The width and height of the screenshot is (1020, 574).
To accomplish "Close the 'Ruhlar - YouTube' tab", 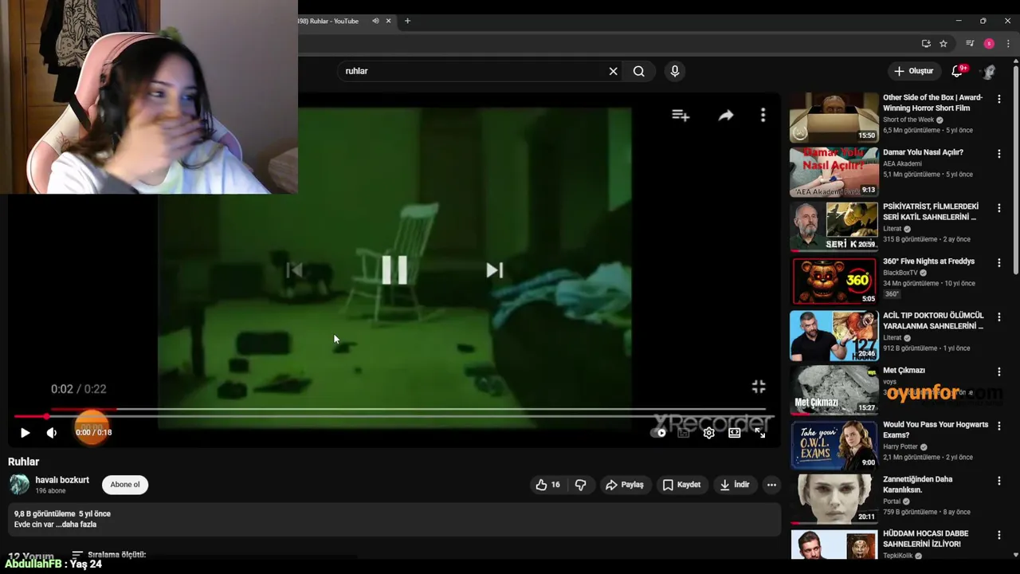I will tap(389, 21).
